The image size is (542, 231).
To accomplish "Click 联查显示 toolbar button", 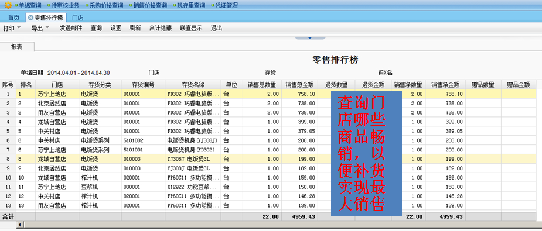I will coord(191,28).
